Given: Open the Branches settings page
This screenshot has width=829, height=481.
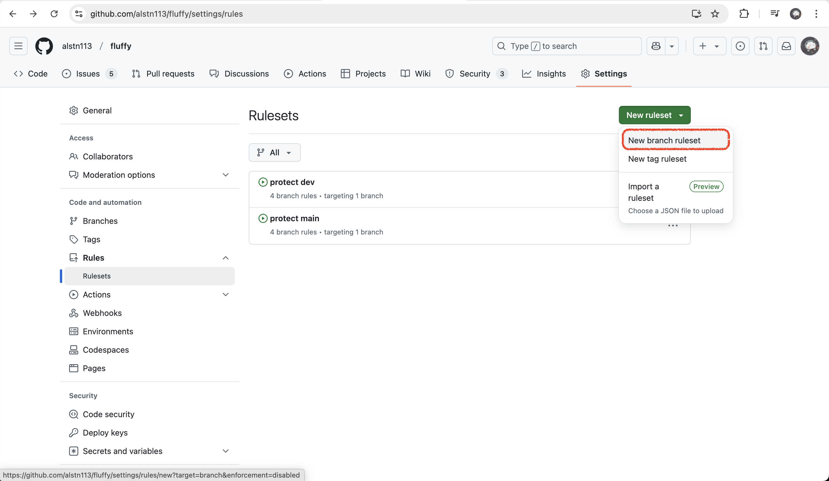Looking at the screenshot, I should pyautogui.click(x=100, y=221).
